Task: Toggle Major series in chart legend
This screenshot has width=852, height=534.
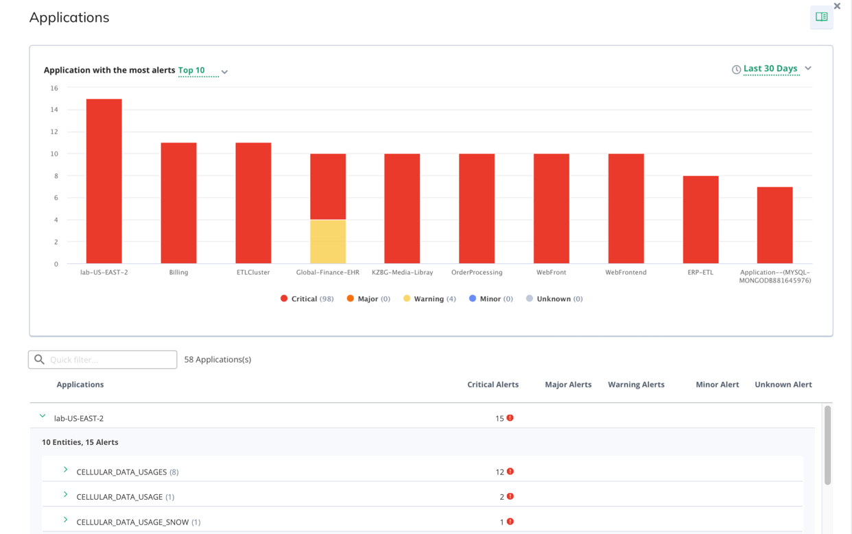Action: pyautogui.click(x=368, y=299)
